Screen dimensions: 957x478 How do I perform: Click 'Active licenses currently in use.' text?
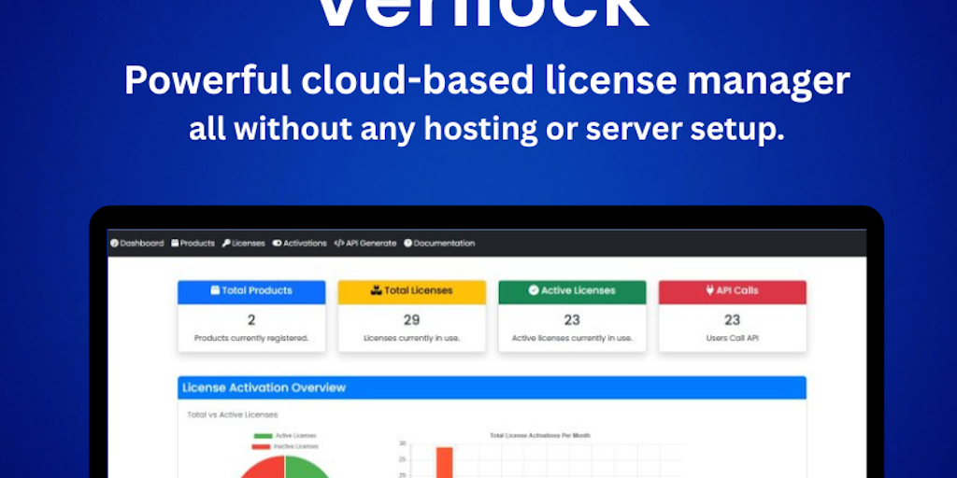point(572,338)
